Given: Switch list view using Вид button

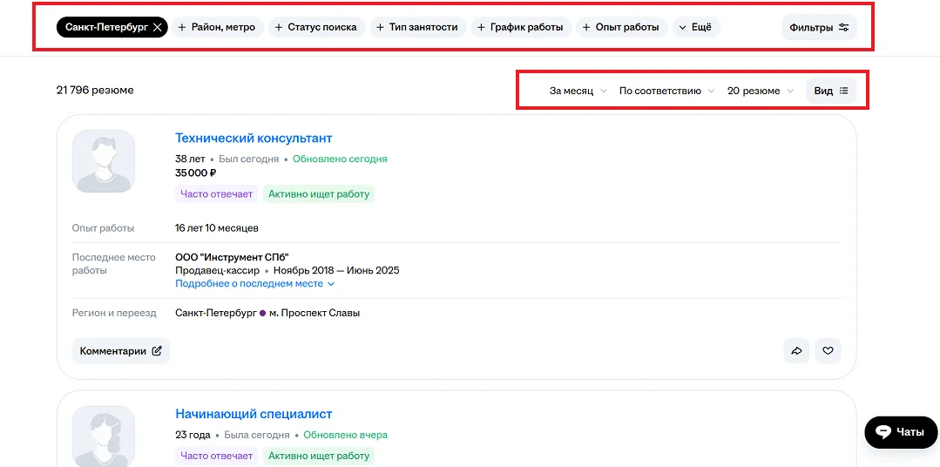Looking at the screenshot, I should [831, 91].
